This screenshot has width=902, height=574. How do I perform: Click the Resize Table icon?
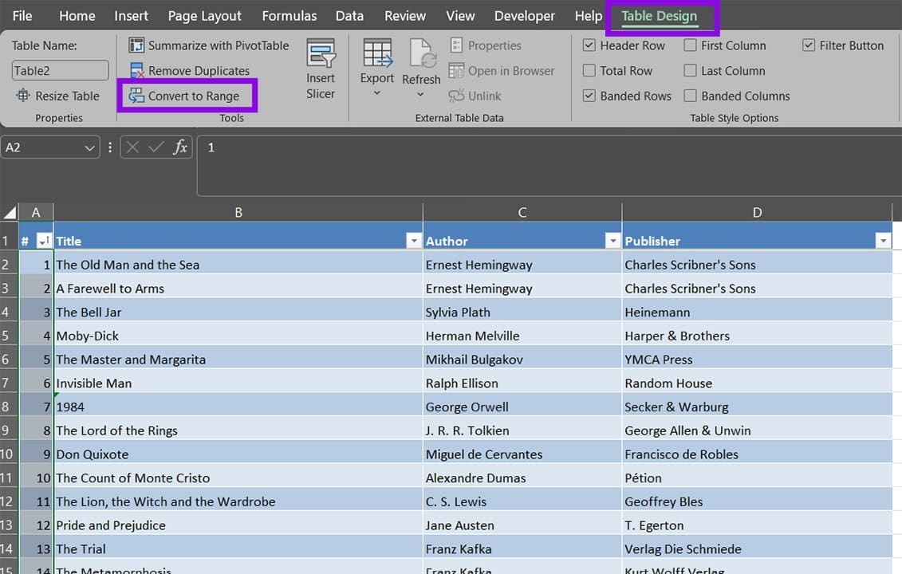pyautogui.click(x=23, y=96)
